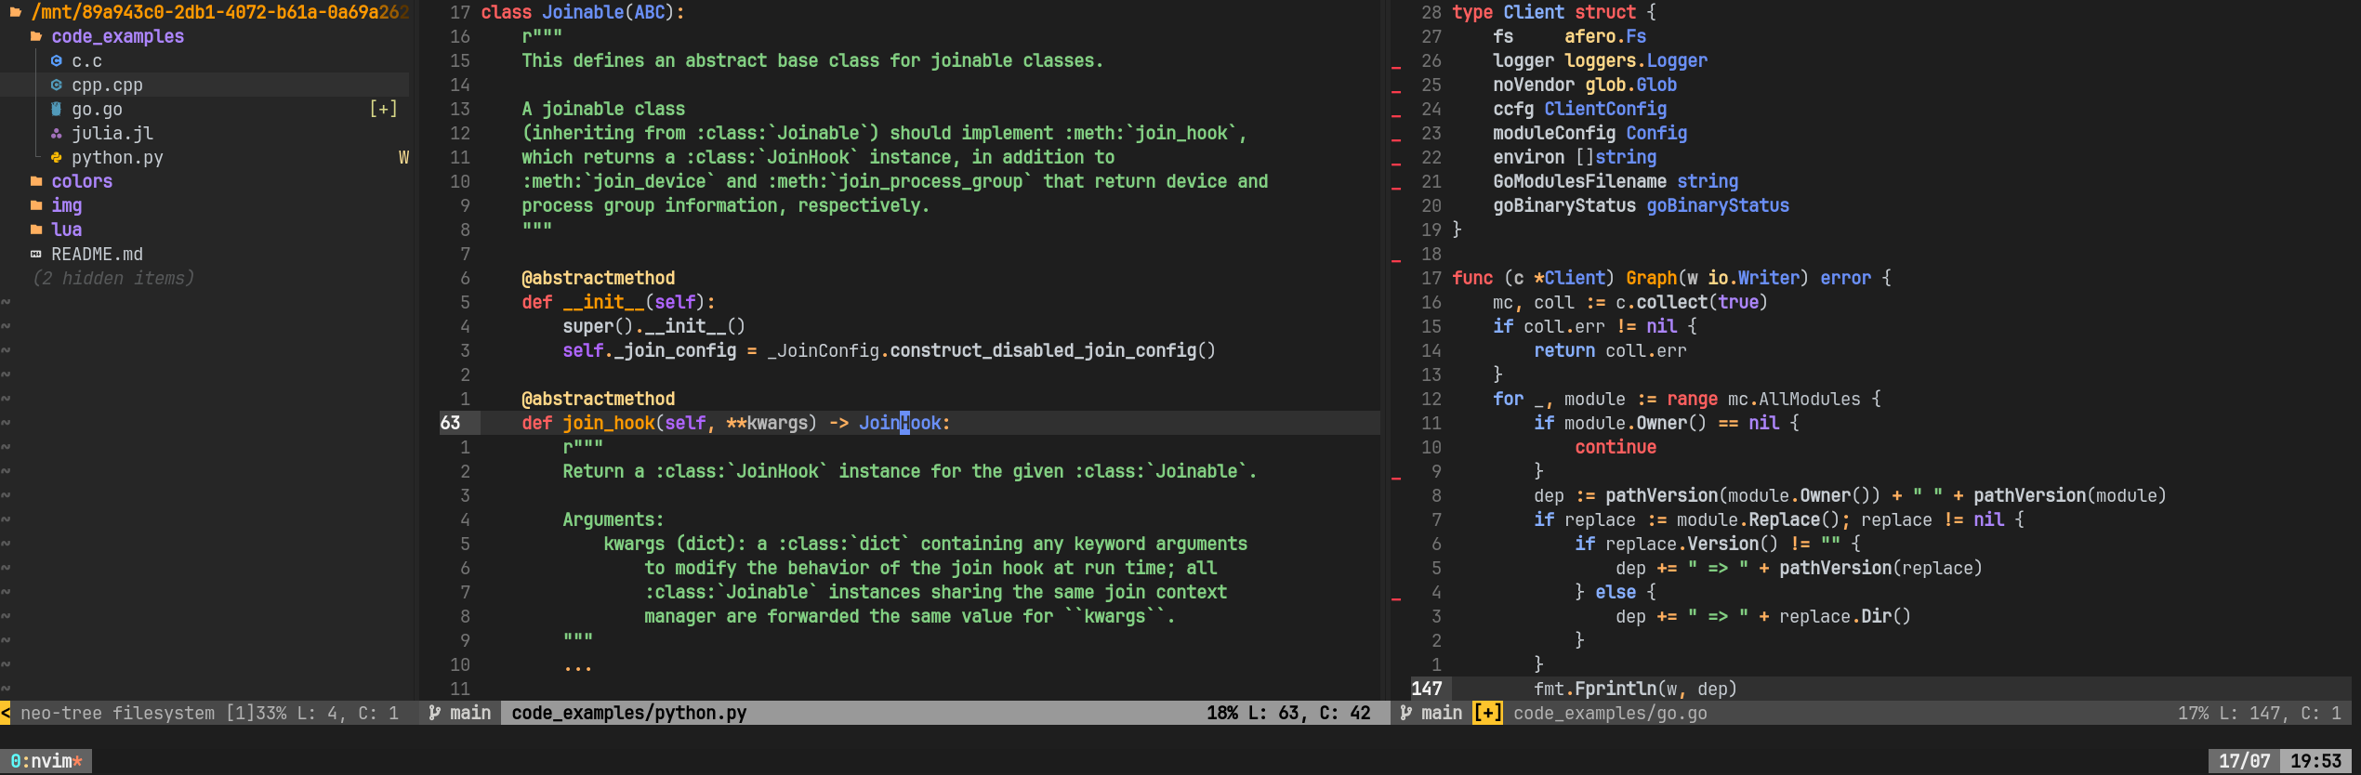The width and height of the screenshot is (2361, 775).
Task: Click type Client struct declaration
Action: (1554, 12)
